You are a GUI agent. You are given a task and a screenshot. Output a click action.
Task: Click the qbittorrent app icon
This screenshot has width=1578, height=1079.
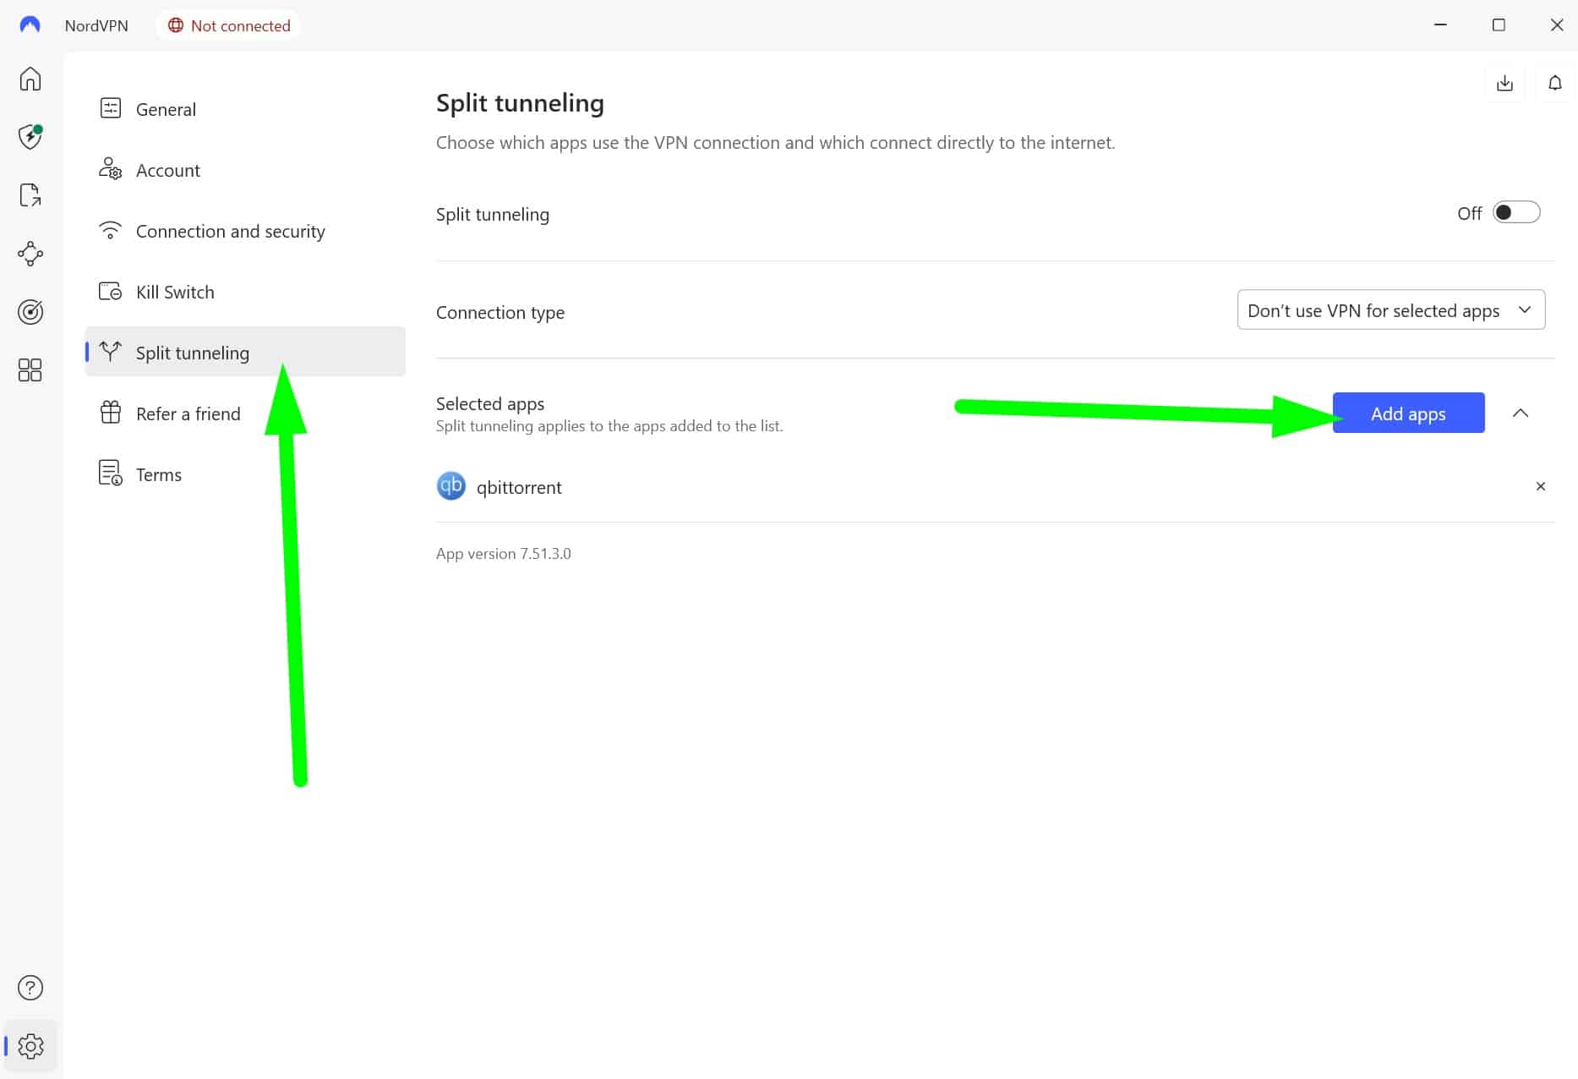[x=451, y=486]
